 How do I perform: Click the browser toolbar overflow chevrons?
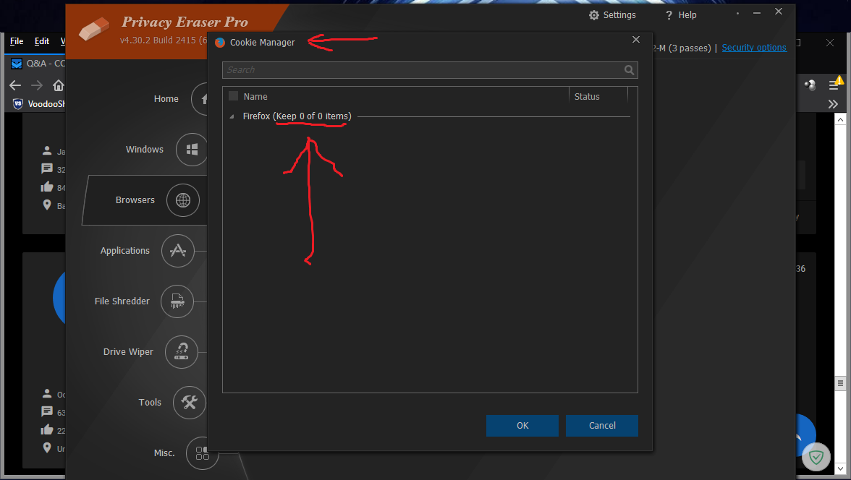[833, 104]
